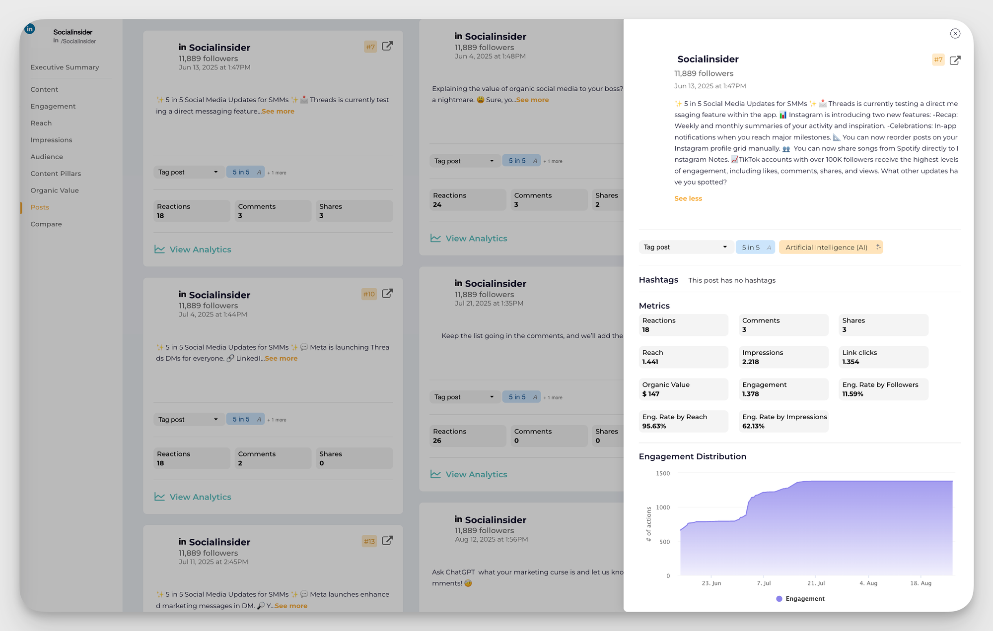Click the Link clicks 1.354 metric tile
This screenshot has width=993, height=631.
(x=883, y=357)
